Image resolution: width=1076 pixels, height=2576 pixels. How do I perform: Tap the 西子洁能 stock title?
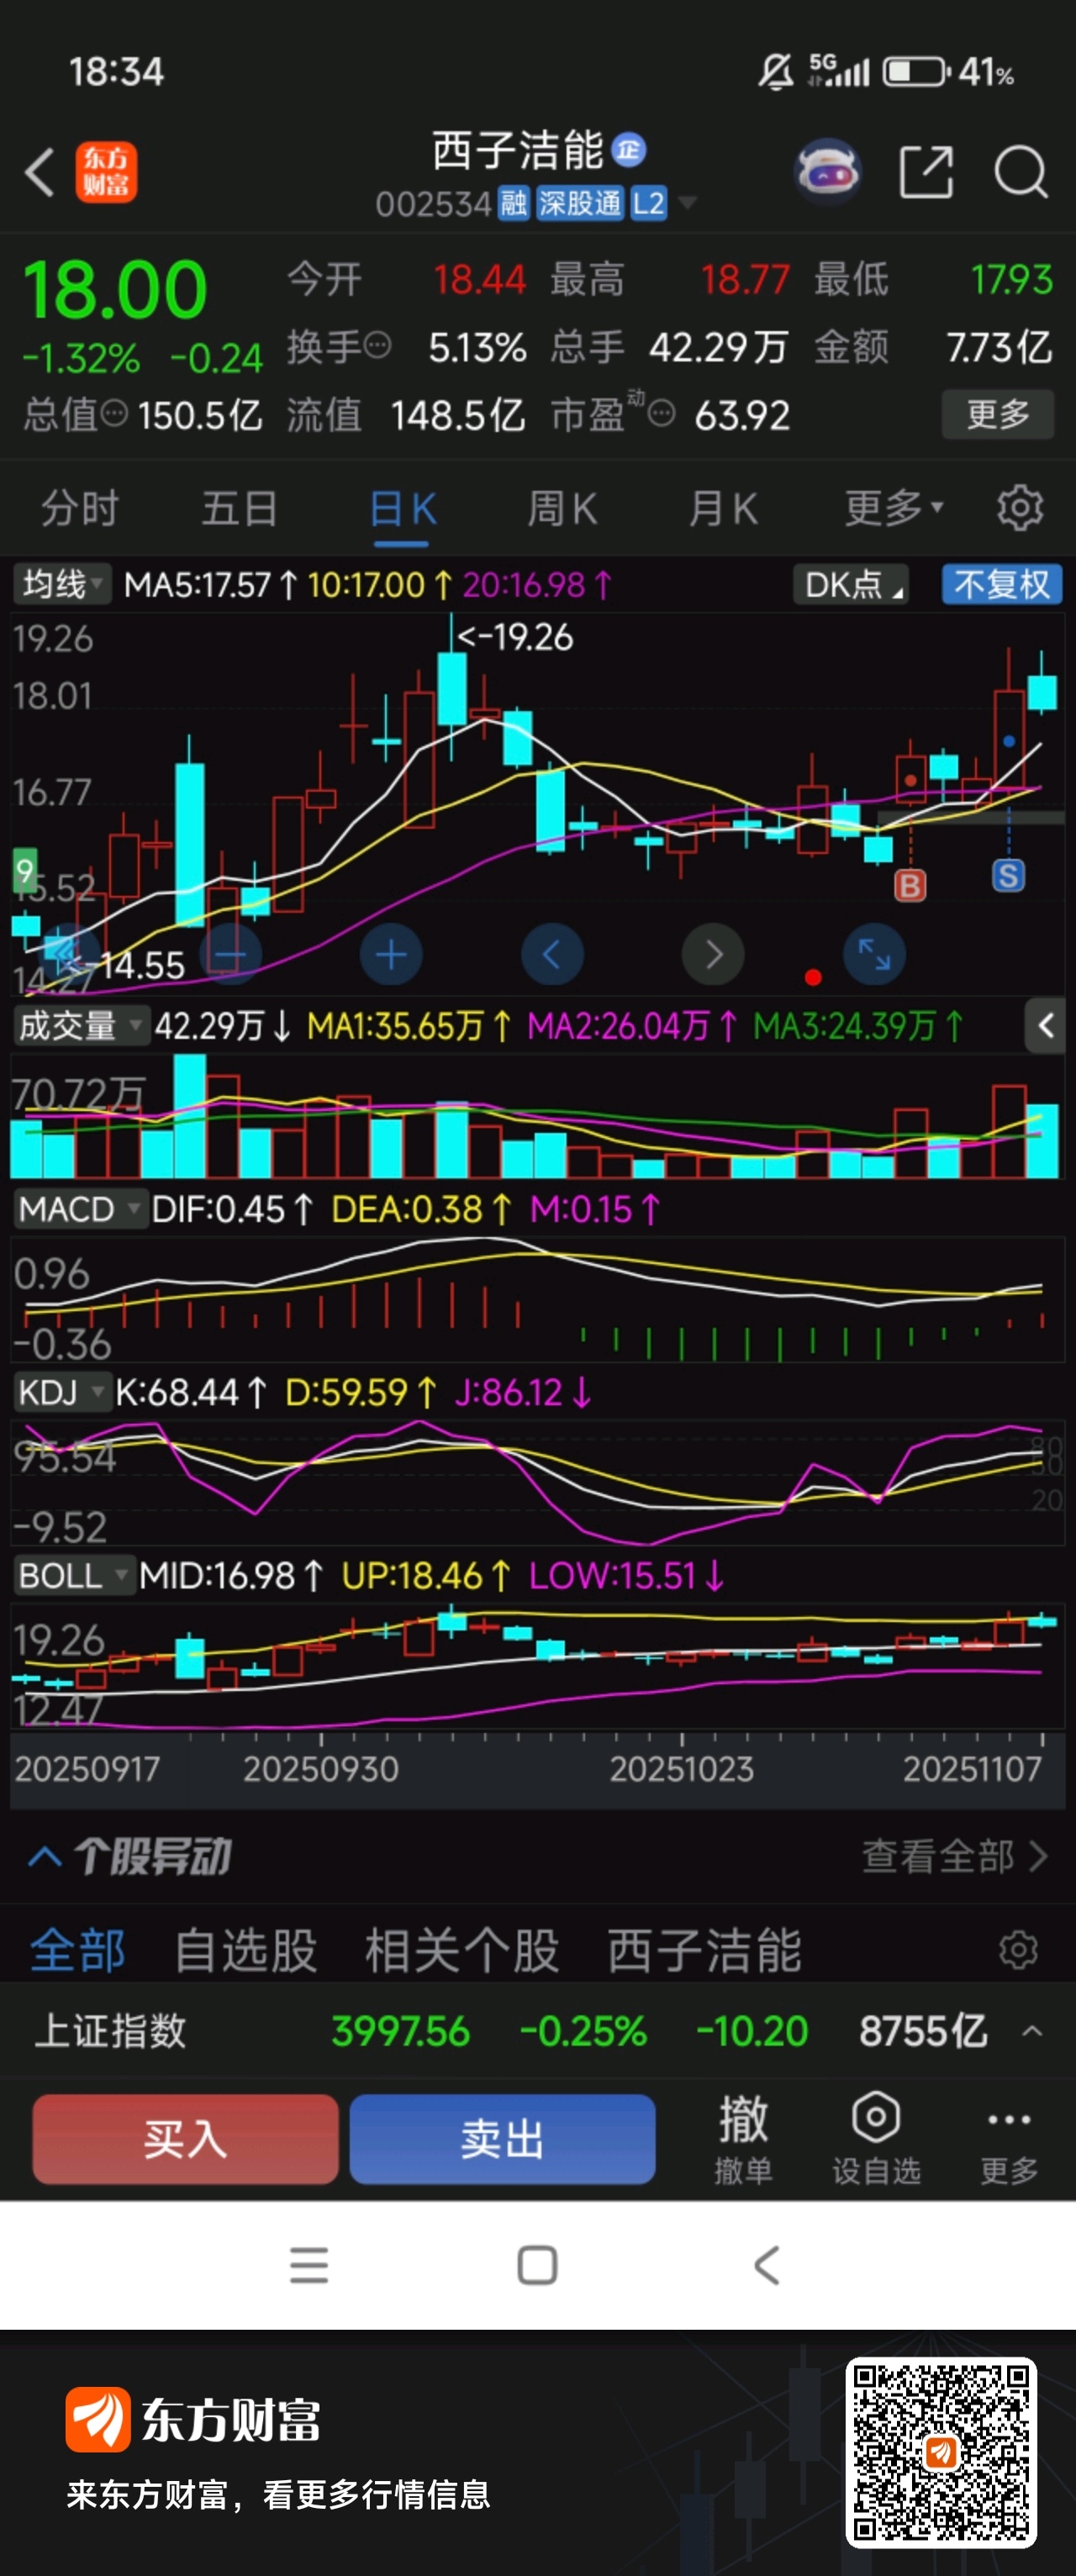518,150
